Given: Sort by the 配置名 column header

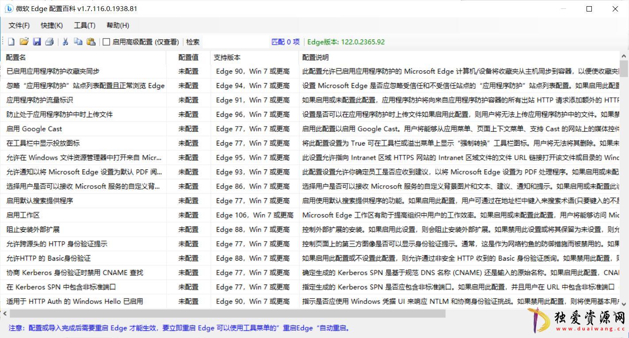Looking at the screenshot, I should (x=84, y=58).
